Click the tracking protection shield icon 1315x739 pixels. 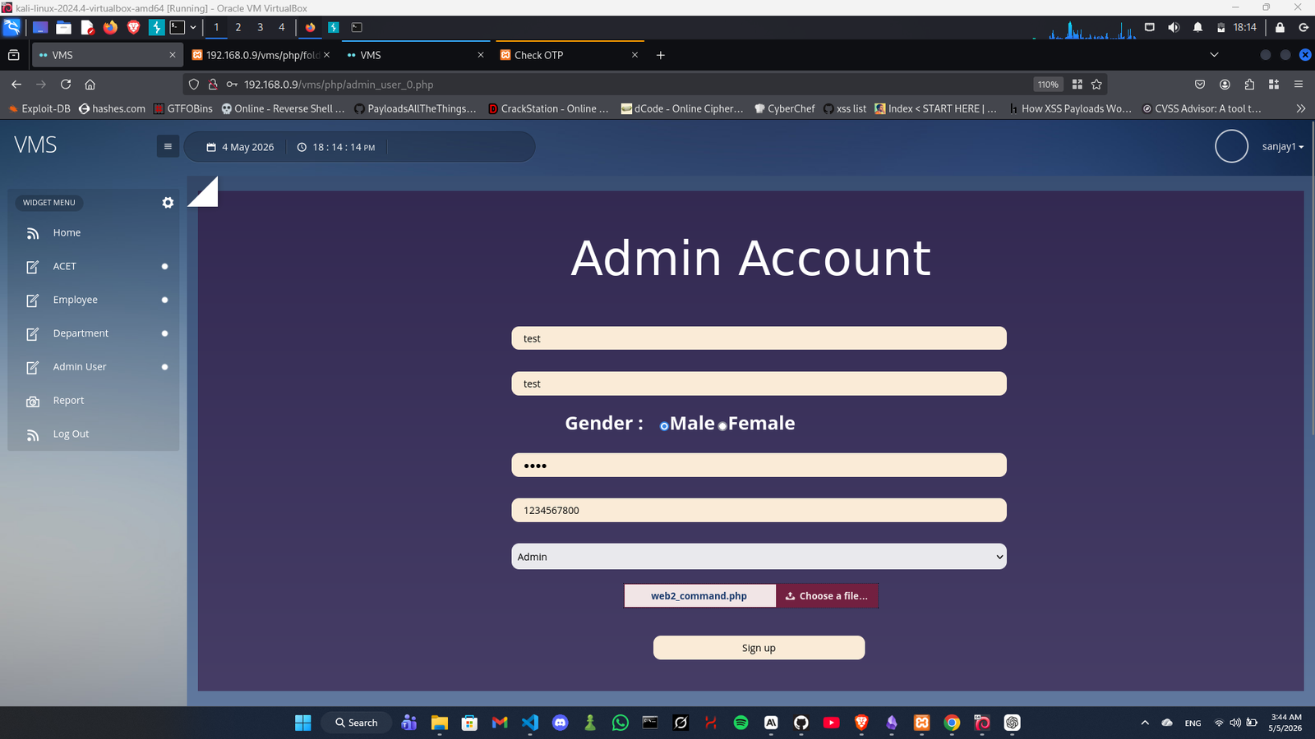[194, 84]
